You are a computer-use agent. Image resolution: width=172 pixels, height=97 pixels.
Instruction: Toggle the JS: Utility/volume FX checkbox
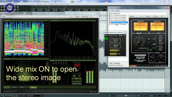point(110,13)
